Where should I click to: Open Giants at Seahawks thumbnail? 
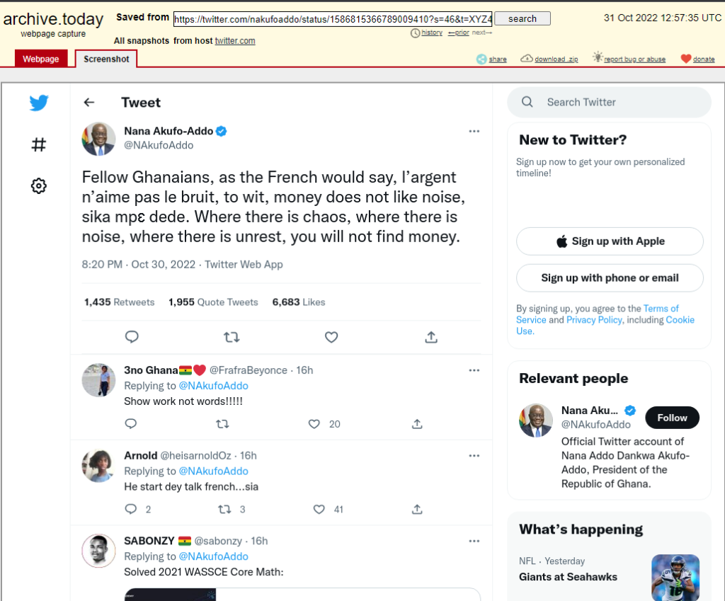[675, 577]
